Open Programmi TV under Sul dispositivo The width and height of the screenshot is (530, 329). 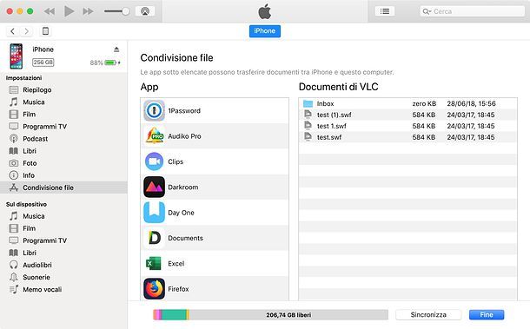pyautogui.click(x=63, y=240)
